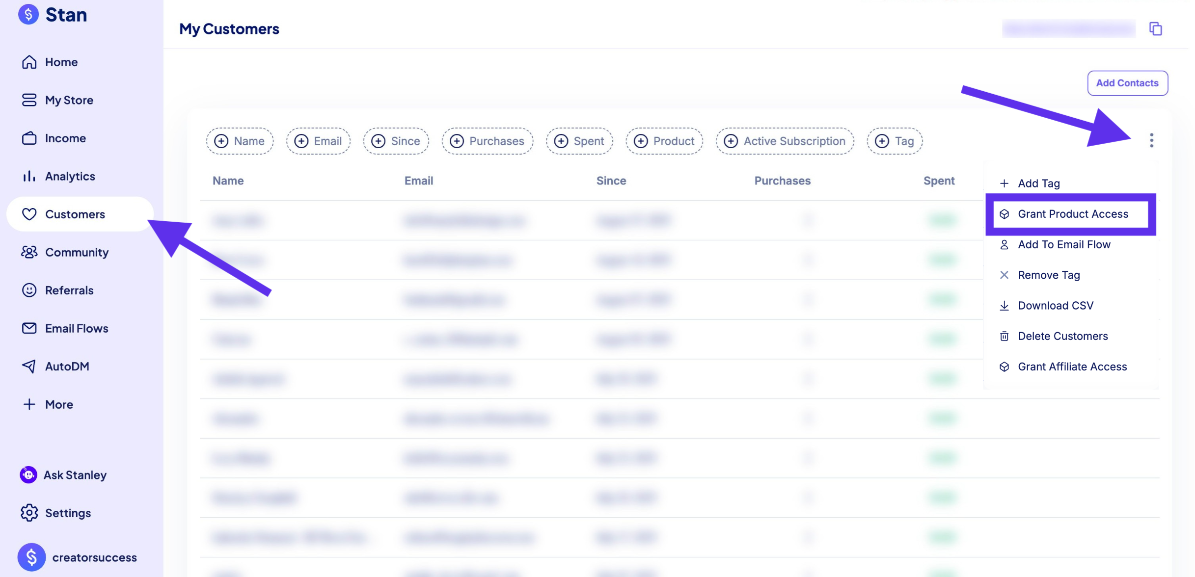Click the Email column header
This screenshot has height=577, width=1195.
(419, 181)
